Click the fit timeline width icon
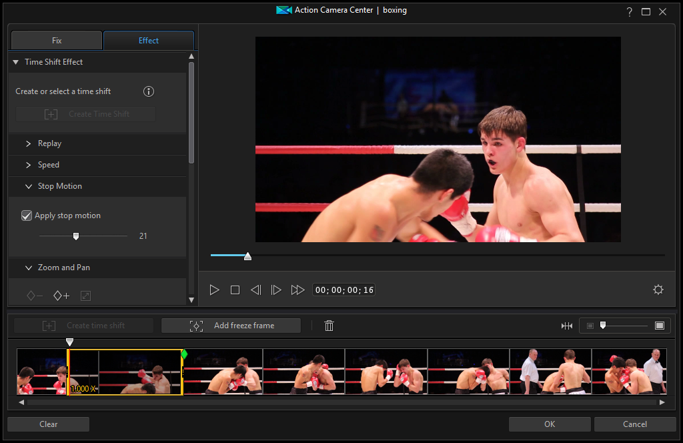The height and width of the screenshot is (443, 683). coord(567,326)
